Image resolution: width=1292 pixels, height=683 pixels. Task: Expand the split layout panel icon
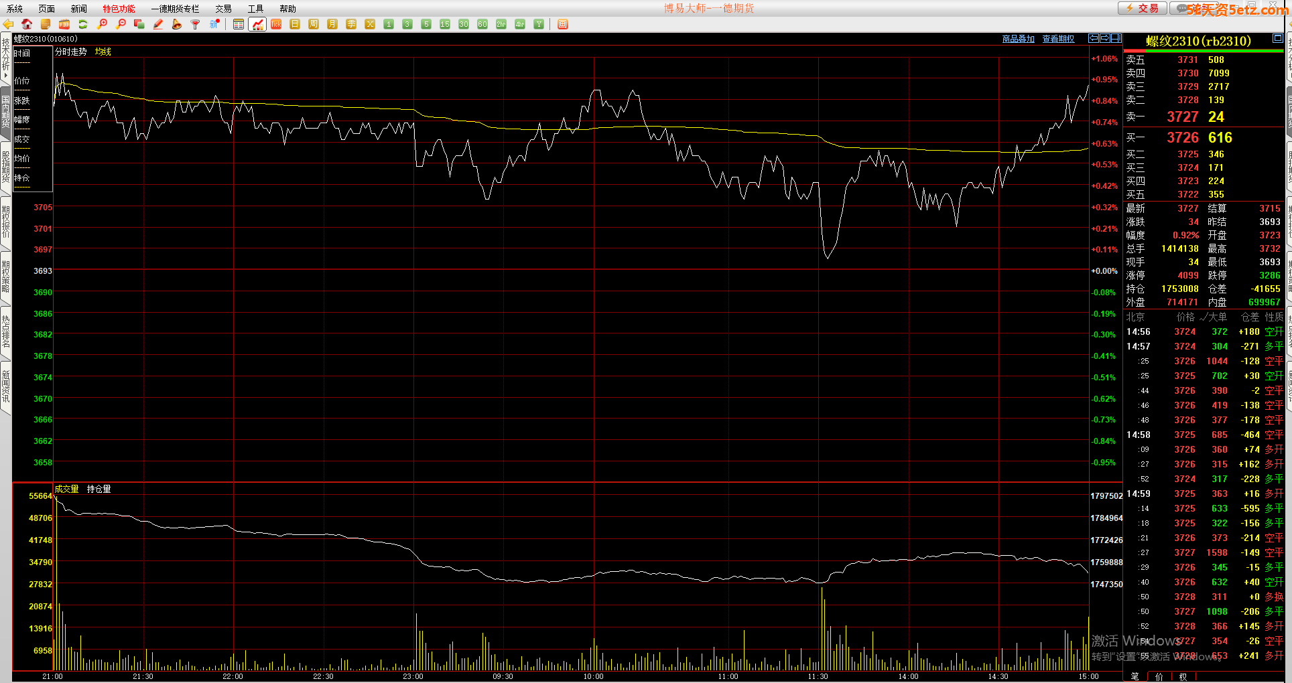click(1116, 38)
